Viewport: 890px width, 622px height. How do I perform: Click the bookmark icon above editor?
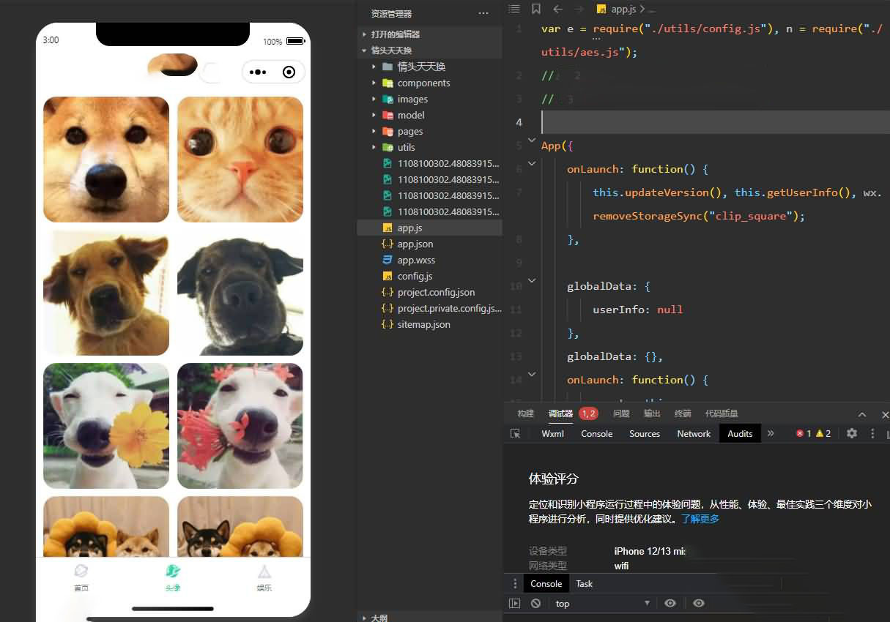pos(536,9)
